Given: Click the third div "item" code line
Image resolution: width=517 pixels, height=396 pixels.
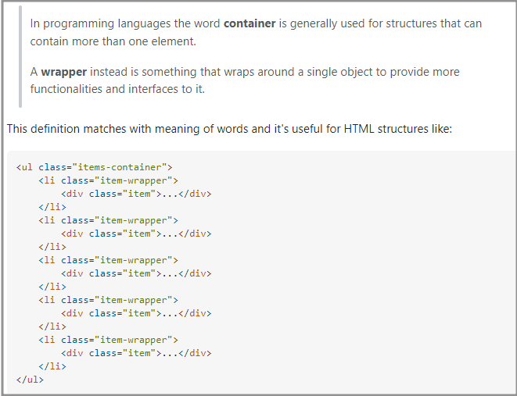Looking at the screenshot, I should point(136,273).
